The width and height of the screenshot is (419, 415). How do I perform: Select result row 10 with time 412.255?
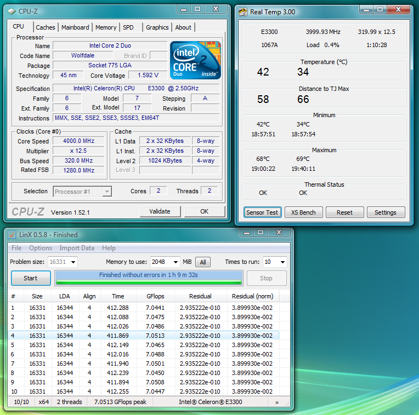[x=144, y=391]
